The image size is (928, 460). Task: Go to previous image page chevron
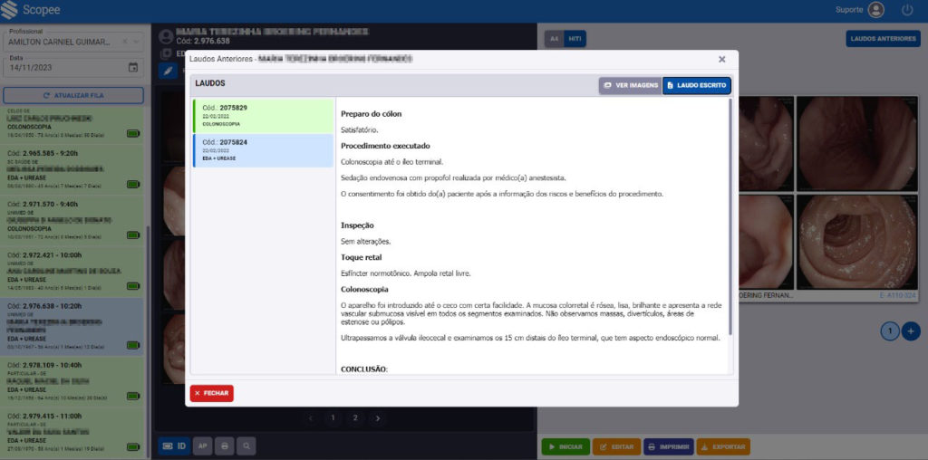(x=312, y=418)
